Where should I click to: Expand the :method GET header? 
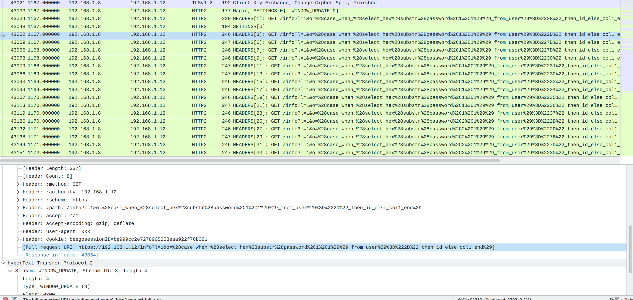point(18,184)
